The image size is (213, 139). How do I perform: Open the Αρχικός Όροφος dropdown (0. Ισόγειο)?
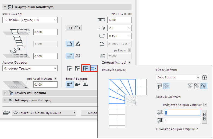click(x=30, y=68)
